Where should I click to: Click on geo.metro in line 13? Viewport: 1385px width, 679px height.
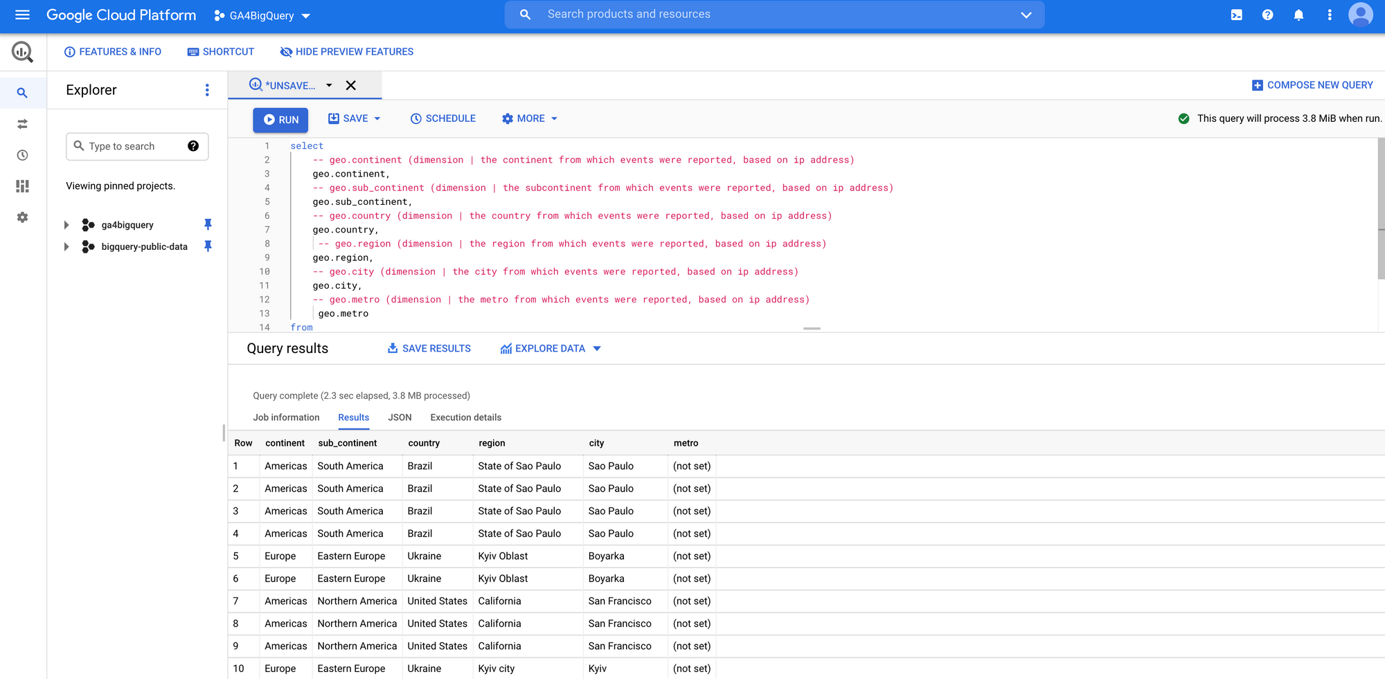tap(343, 314)
